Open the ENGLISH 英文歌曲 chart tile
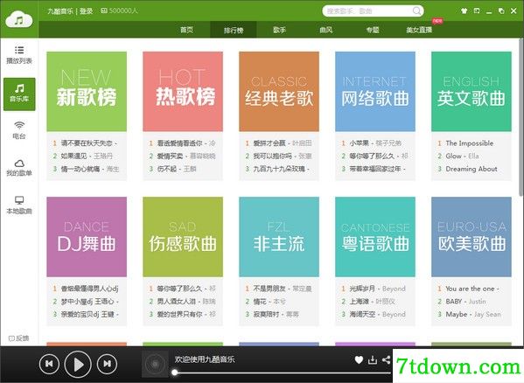The image size is (524, 383). pyautogui.click(x=472, y=91)
